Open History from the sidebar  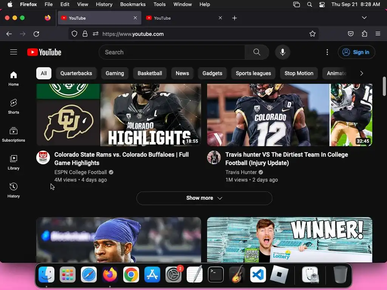tap(14, 190)
